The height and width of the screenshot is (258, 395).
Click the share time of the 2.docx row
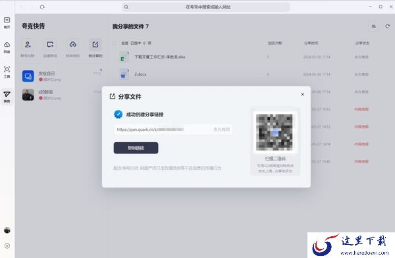click(317, 74)
